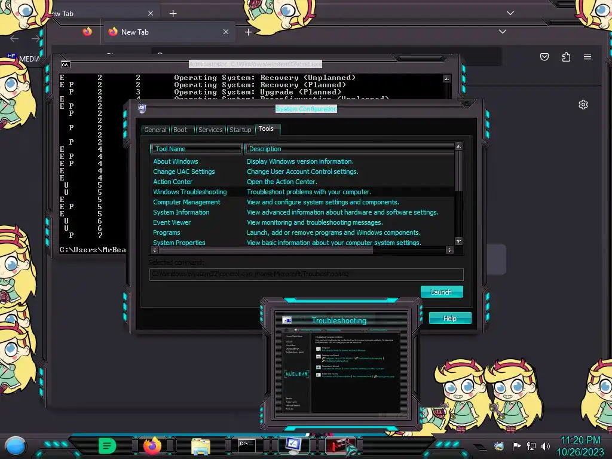Sort by Tool Name column header
The width and height of the screenshot is (612, 459).
[196, 149]
